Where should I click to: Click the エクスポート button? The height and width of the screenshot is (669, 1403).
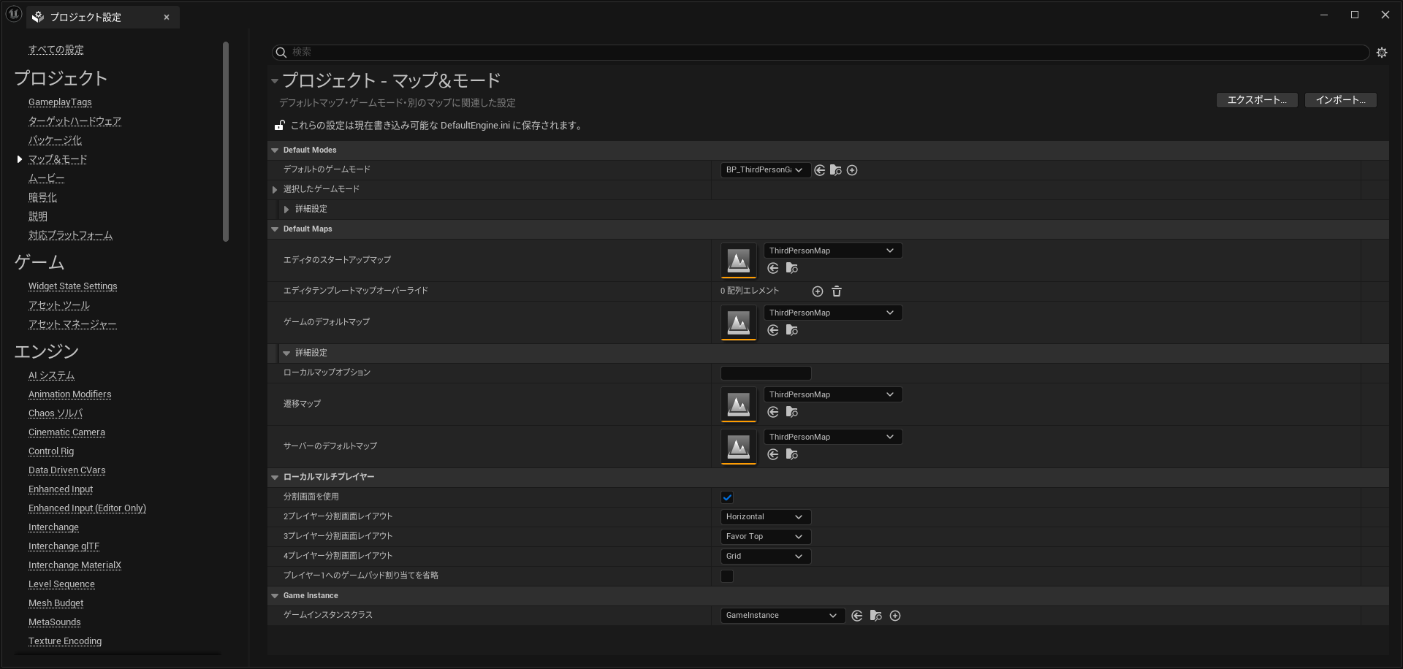1256,100
